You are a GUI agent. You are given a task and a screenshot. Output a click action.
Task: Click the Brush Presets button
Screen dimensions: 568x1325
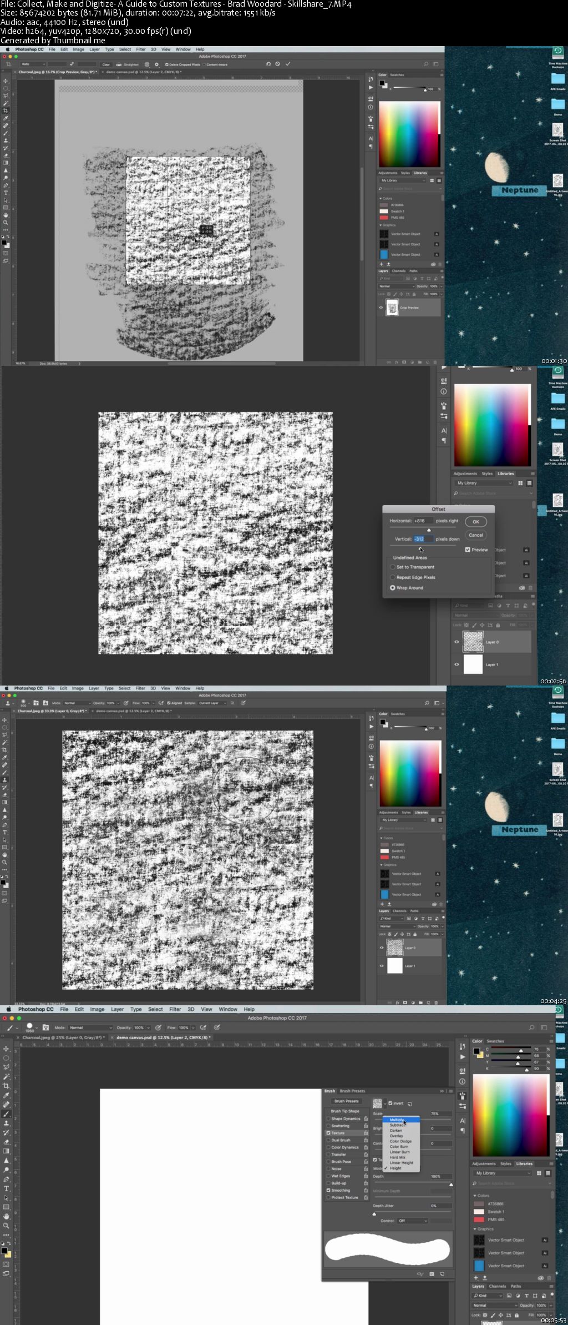[347, 1101]
